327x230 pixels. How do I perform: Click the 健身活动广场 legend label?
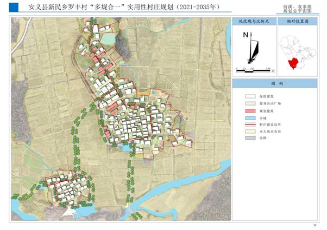coord(270,103)
